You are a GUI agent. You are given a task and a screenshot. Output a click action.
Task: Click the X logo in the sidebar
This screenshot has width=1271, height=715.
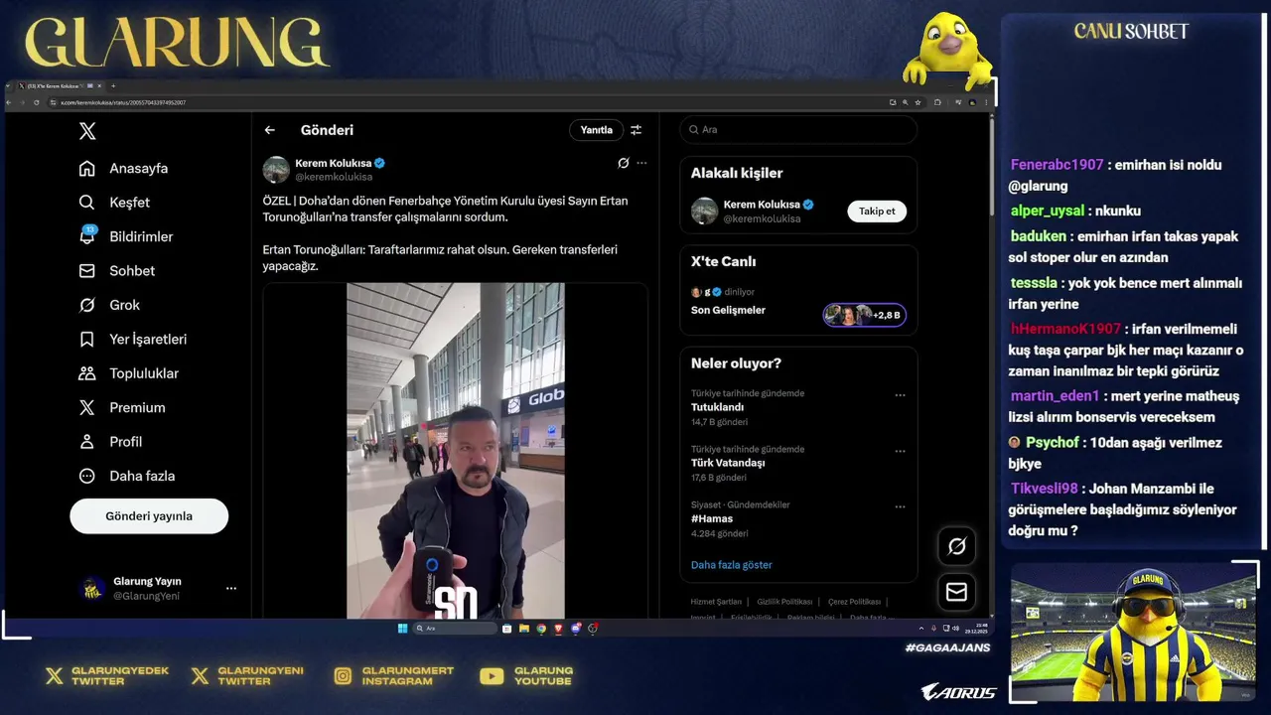(87, 131)
